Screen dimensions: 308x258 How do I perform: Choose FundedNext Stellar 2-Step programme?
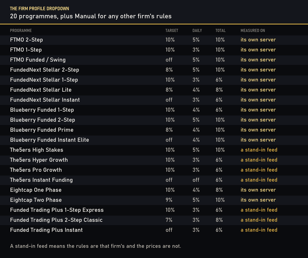click(x=154, y=70)
